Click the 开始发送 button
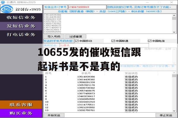This screenshot has height=118, width=178. pos(54,115)
